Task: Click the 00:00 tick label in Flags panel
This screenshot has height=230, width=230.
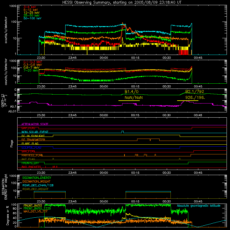Action: click(x=104, y=173)
